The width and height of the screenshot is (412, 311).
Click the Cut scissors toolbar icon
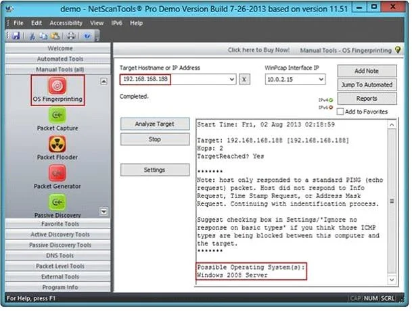[x=32, y=36]
